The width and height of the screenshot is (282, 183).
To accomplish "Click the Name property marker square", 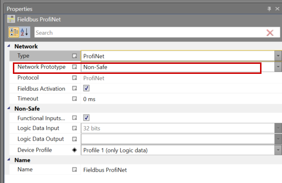I will coord(74,169).
